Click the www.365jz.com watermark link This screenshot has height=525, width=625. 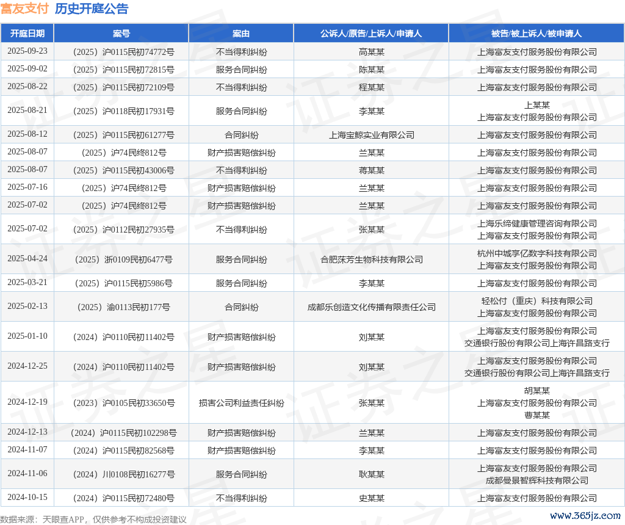(585, 516)
